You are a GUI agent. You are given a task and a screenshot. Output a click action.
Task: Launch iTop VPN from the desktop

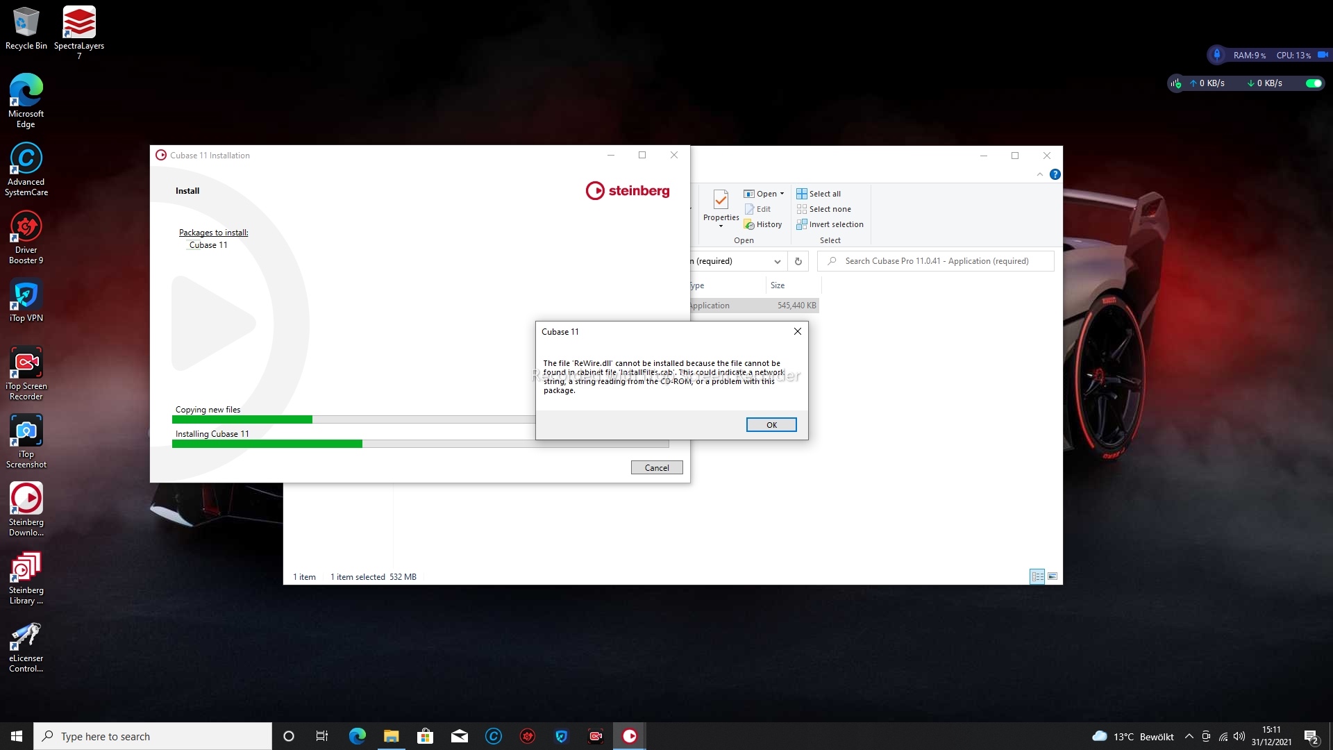26,300
